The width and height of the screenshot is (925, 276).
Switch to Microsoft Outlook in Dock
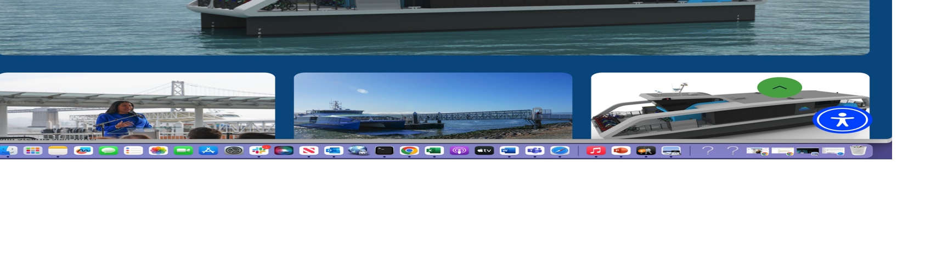[x=334, y=151]
